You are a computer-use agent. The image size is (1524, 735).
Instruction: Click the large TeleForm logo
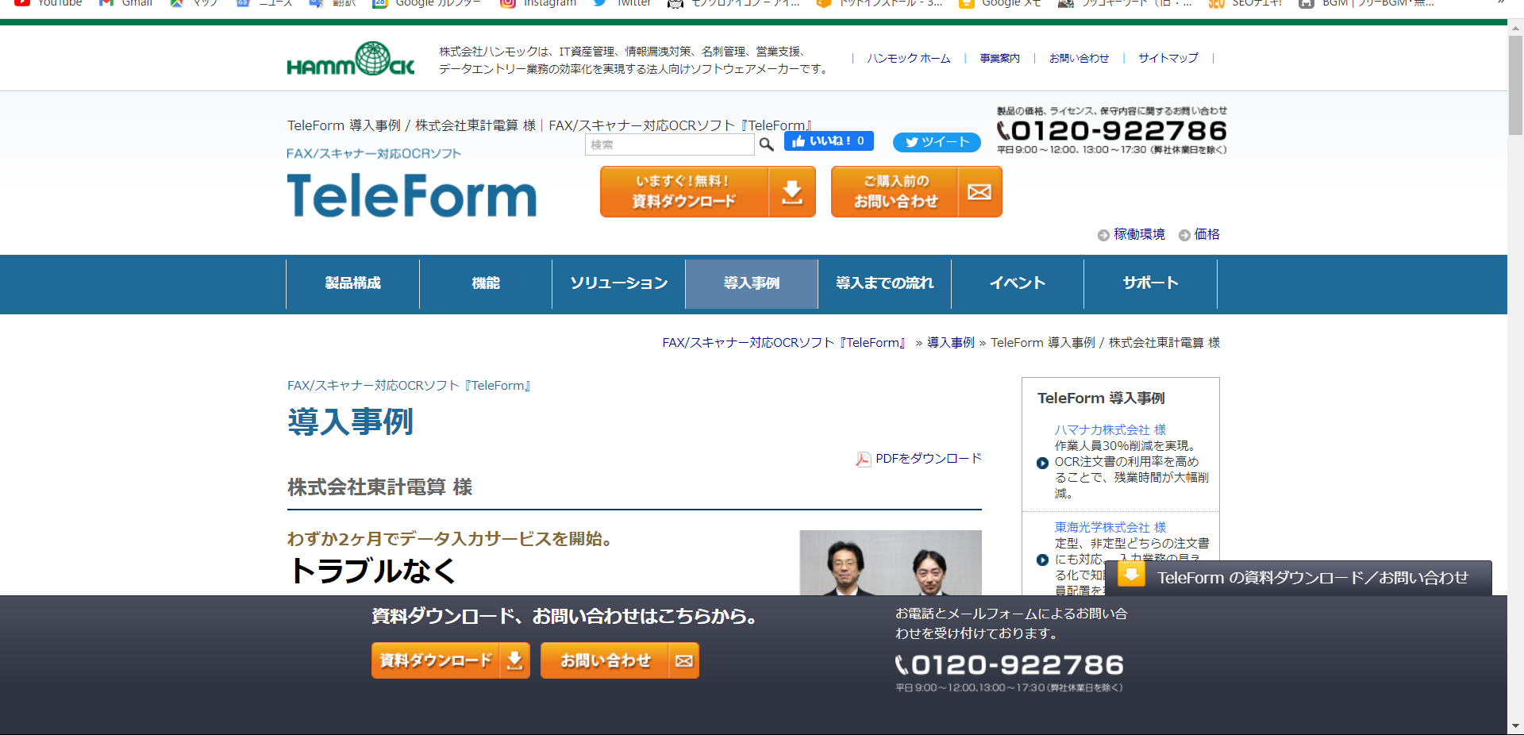click(x=411, y=196)
